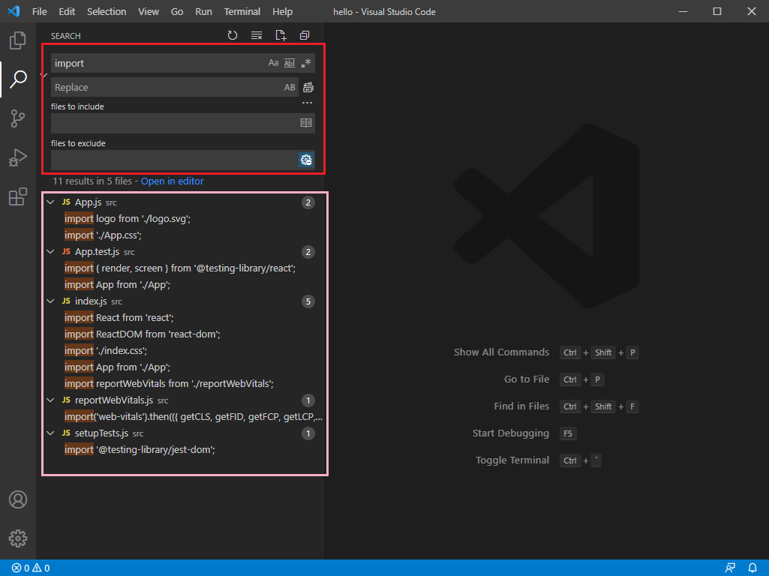Collapse the App.test.js results group
The height and width of the screenshot is (576, 769).
click(50, 251)
